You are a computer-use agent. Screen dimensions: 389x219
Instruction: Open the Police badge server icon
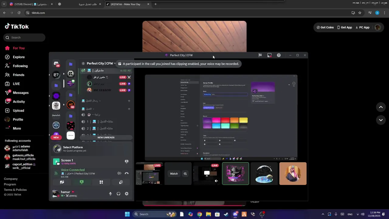[56, 125]
